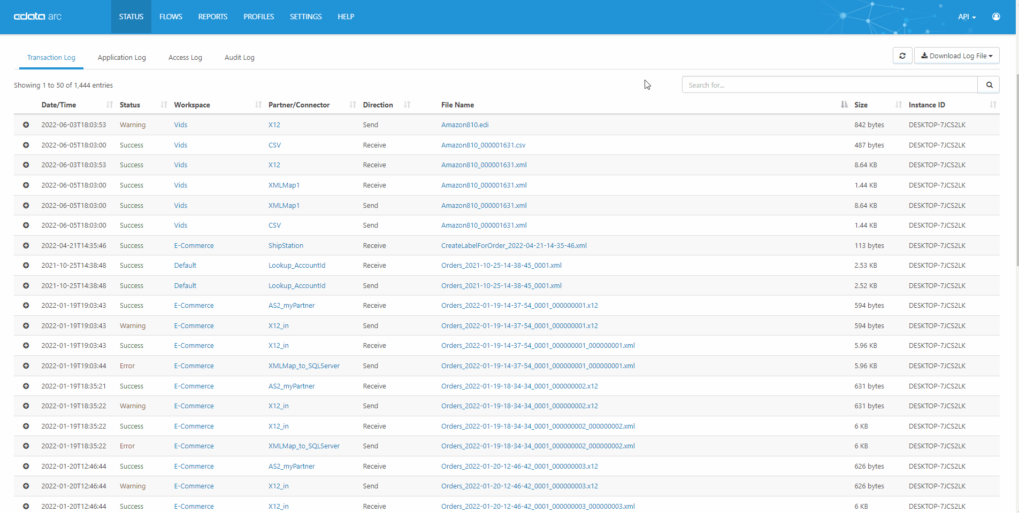Expand the ShipStation CreateLabelForOrder row
The image size is (1019, 513).
point(26,245)
